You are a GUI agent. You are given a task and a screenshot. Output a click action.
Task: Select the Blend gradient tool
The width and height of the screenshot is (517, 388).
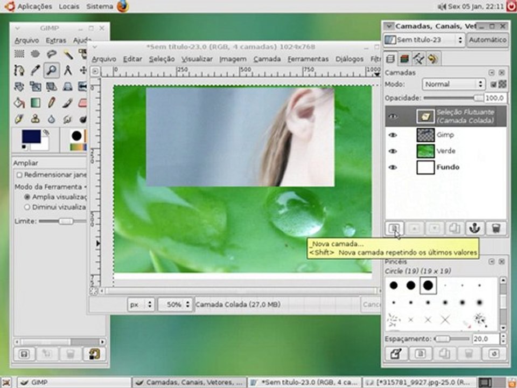click(36, 102)
